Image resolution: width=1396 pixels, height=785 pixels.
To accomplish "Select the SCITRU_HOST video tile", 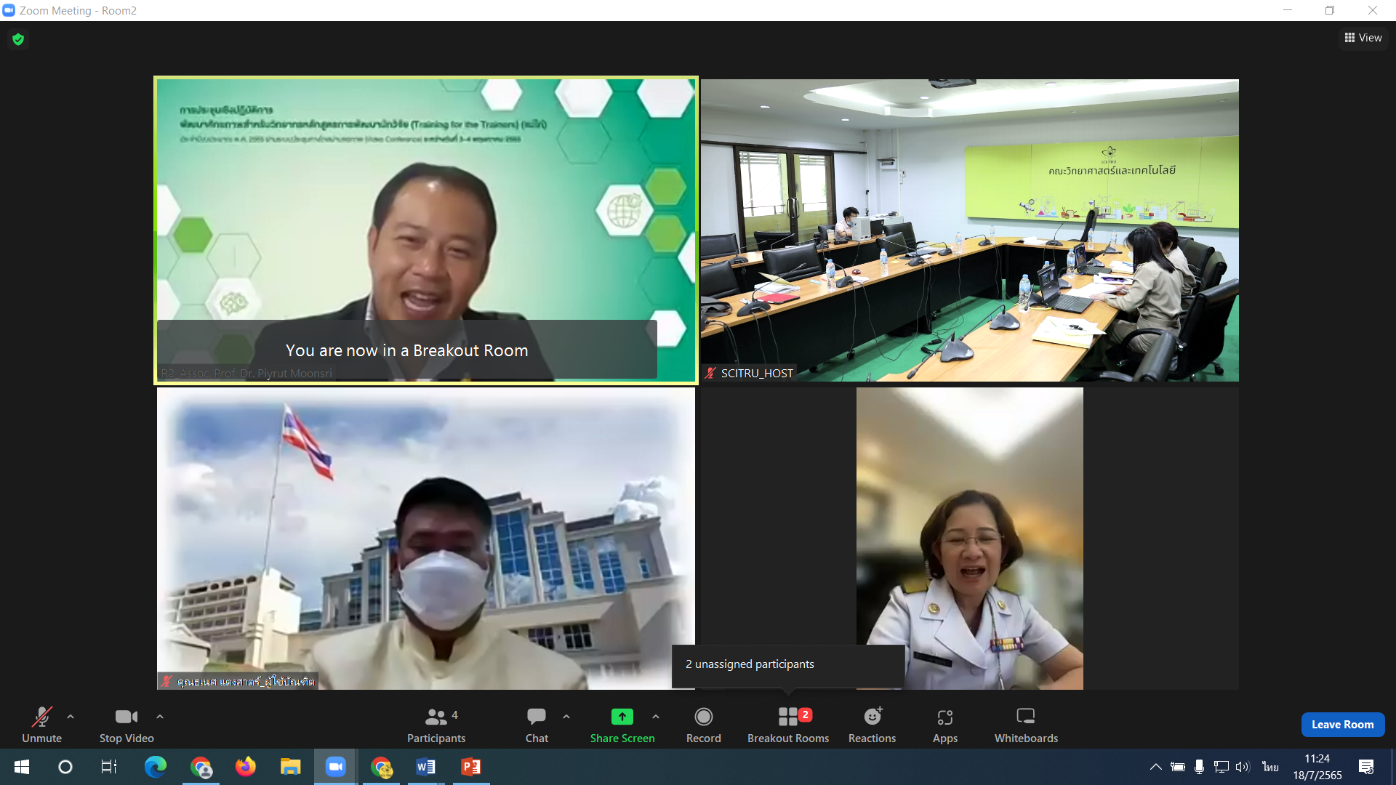I will (x=969, y=230).
